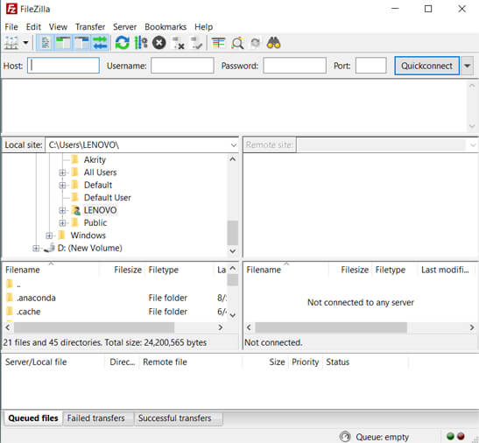The height and width of the screenshot is (443, 479).
Task: Search files with binoculars icon
Action: click(273, 43)
